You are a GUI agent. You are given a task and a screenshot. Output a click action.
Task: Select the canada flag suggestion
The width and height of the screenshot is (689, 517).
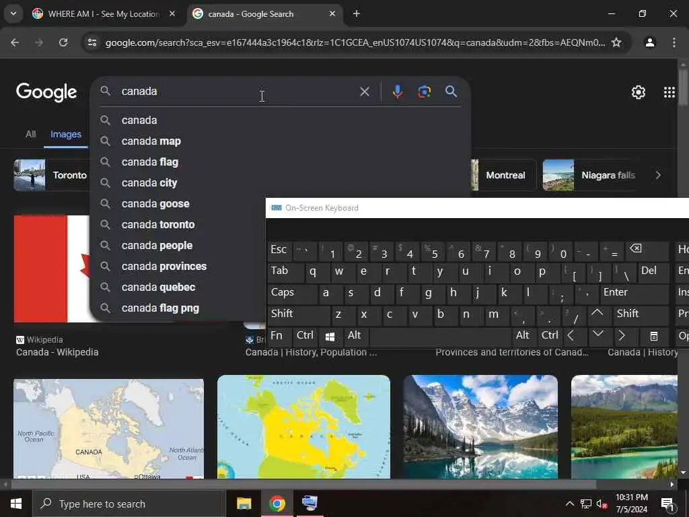[281, 162]
